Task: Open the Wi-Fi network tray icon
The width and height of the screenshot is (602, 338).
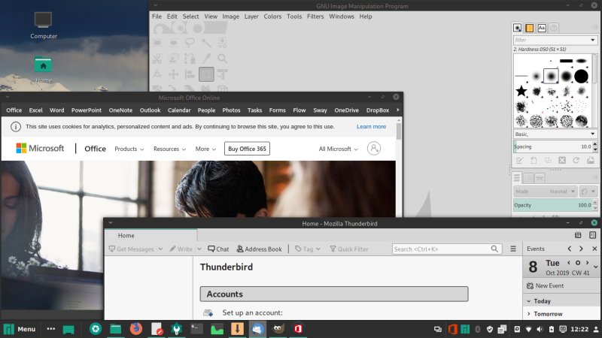Action: tap(529, 329)
